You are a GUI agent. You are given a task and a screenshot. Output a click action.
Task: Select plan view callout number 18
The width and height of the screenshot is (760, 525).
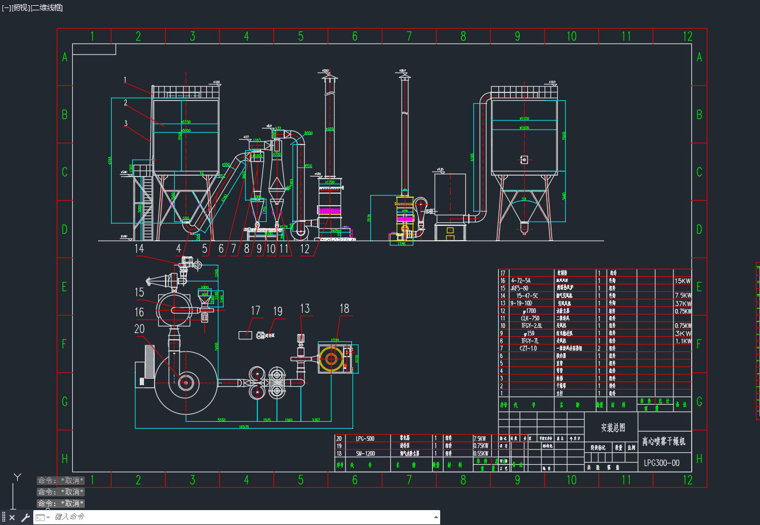pos(344,309)
